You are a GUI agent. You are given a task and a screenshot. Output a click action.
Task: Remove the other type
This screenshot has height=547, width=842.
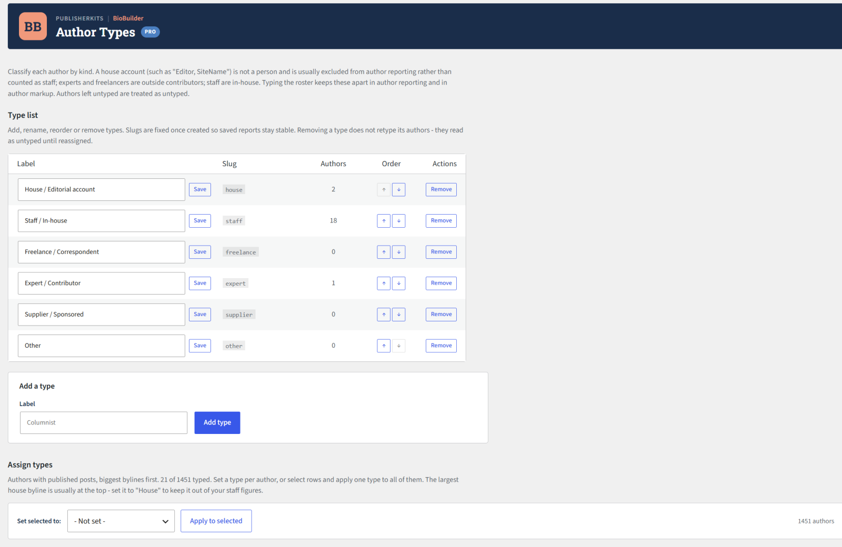[x=441, y=346]
